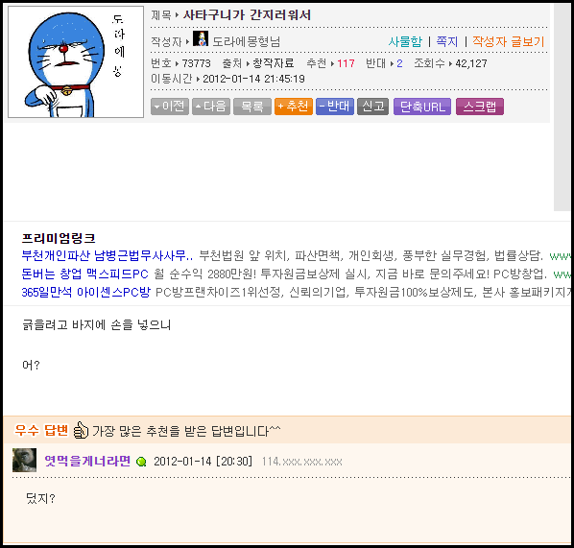Image resolution: width=574 pixels, height=548 pixels.
Task: Go to previous post with 이전 button
Action: [170, 107]
